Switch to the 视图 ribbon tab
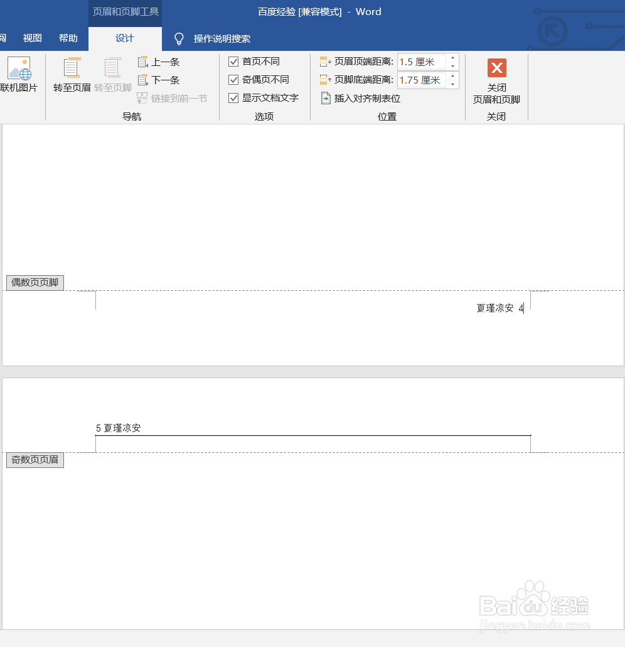 point(31,38)
